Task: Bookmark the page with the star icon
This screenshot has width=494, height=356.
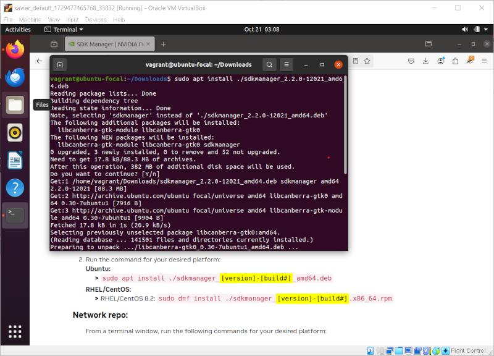Action: (367, 61)
